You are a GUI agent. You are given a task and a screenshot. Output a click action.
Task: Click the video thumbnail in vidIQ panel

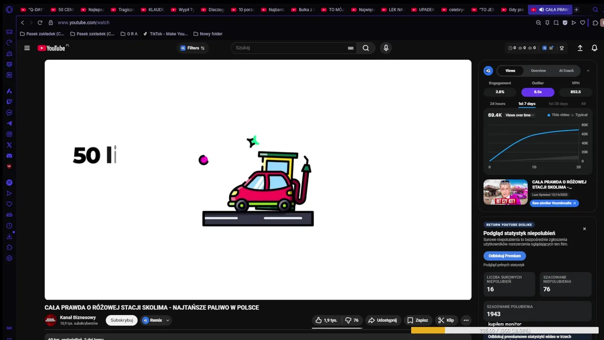coord(505,192)
